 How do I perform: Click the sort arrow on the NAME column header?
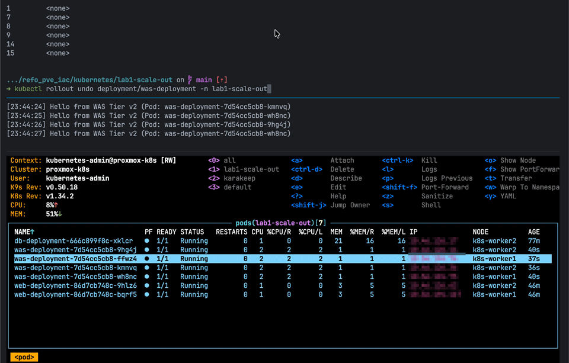coord(31,232)
